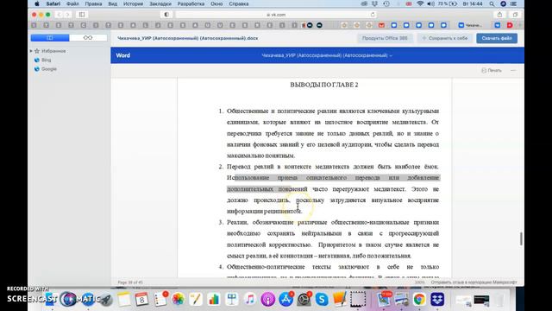
Task: Show all tabs overview button
Action: click(515, 15)
